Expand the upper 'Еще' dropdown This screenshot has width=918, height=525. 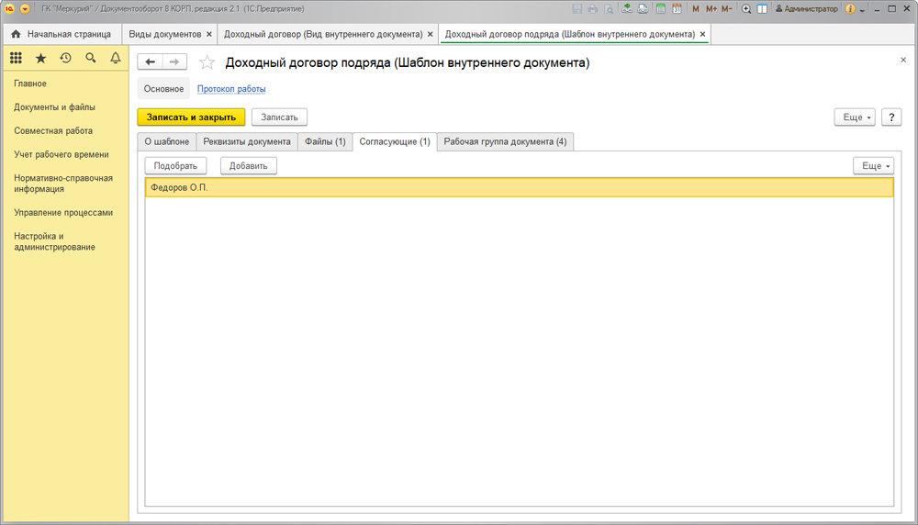click(x=854, y=117)
